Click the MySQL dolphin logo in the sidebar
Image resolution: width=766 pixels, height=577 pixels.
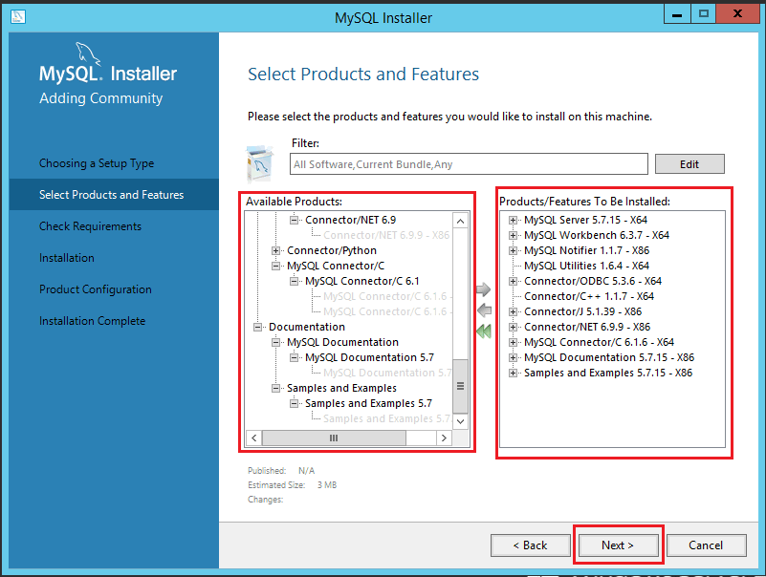coord(88,53)
